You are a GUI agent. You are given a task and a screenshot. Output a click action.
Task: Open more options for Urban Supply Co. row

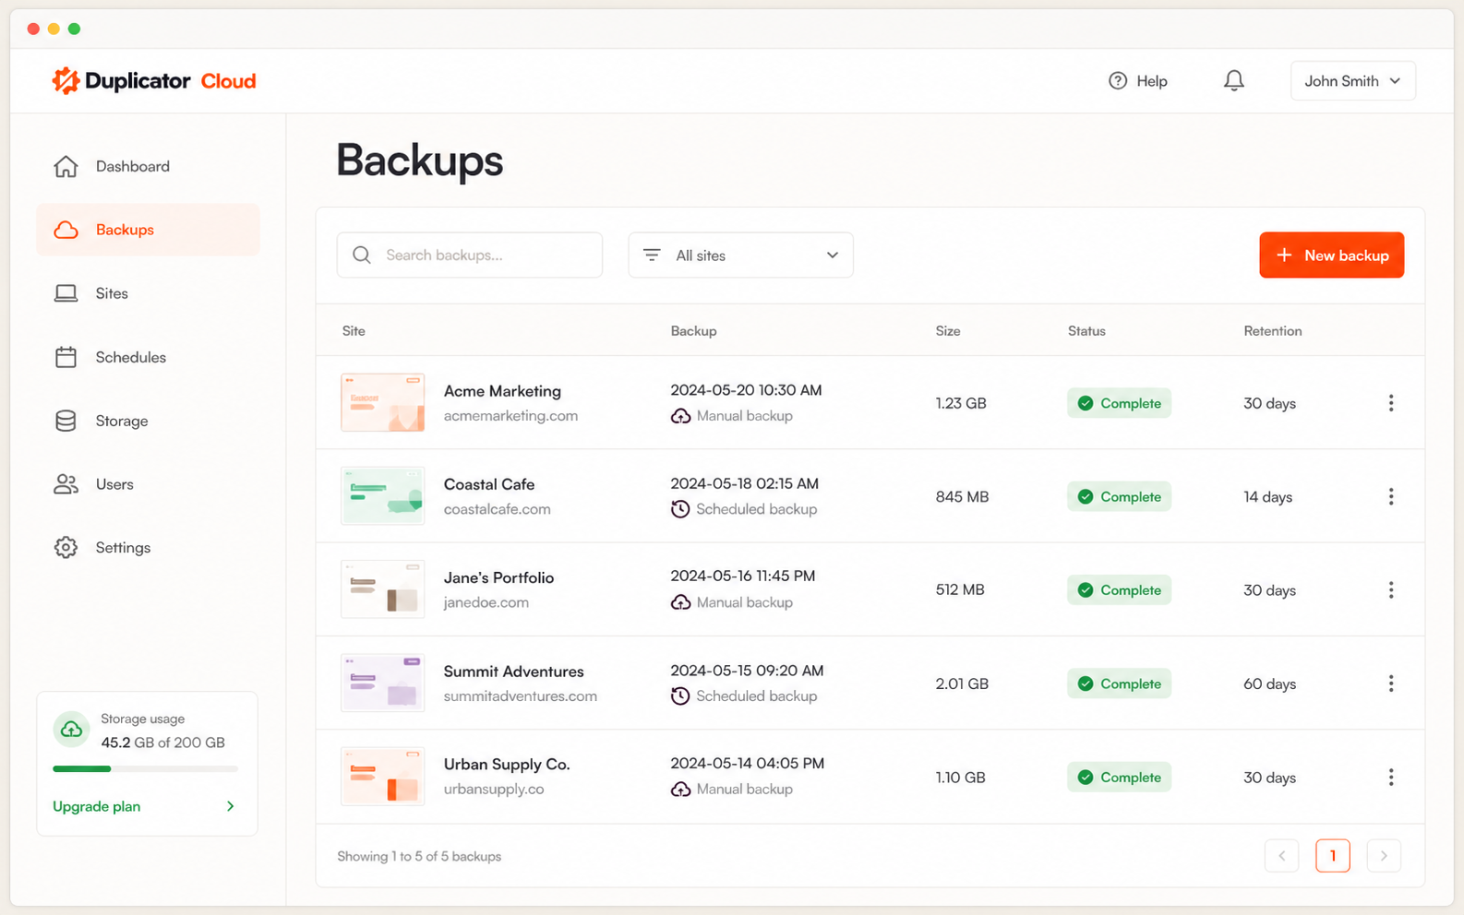[1390, 778]
